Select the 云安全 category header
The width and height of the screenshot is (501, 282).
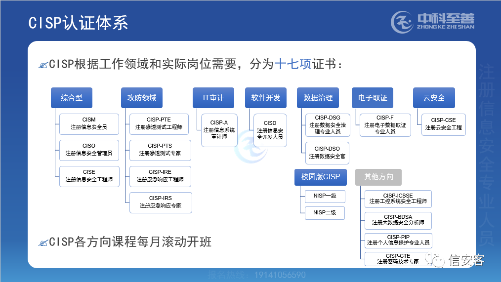point(434,98)
